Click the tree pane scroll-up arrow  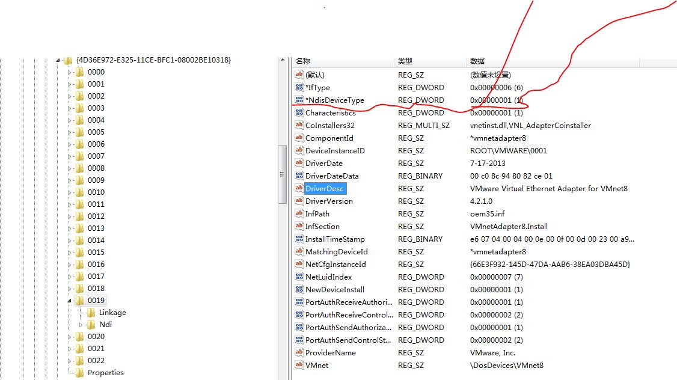pyautogui.click(x=283, y=60)
